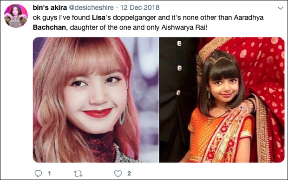Open the tweet via 12 Dec 2018 timestamp
288x180 pixels.
[x=140, y=7]
